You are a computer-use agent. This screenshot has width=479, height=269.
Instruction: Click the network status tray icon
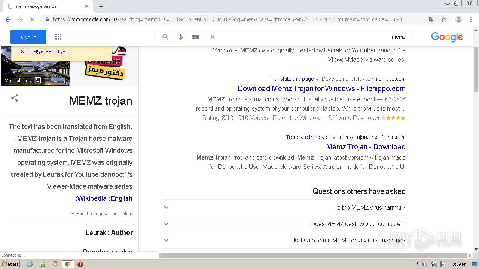(x=434, y=264)
